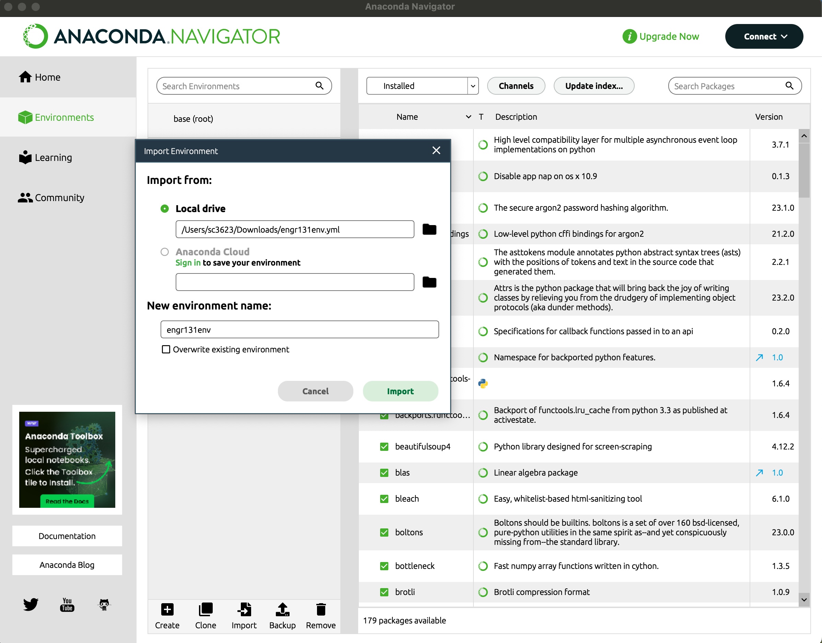Toggle the boltons package checkbox
The width and height of the screenshot is (822, 643).
384,532
